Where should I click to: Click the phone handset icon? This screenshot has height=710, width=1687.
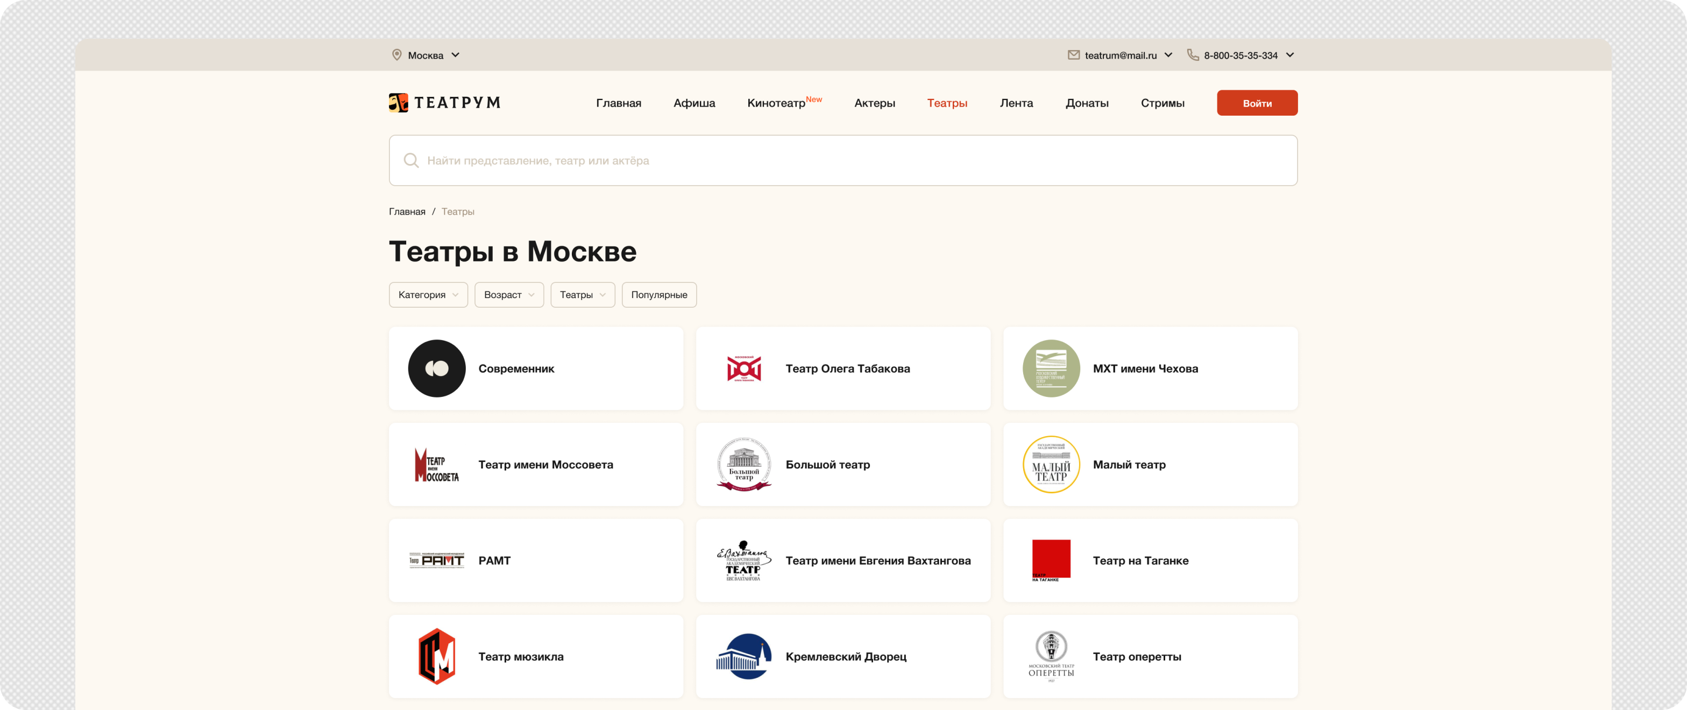click(x=1193, y=55)
